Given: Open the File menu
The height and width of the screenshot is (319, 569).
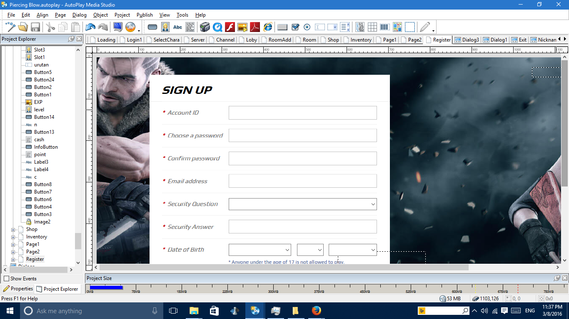Looking at the screenshot, I should coord(11,15).
